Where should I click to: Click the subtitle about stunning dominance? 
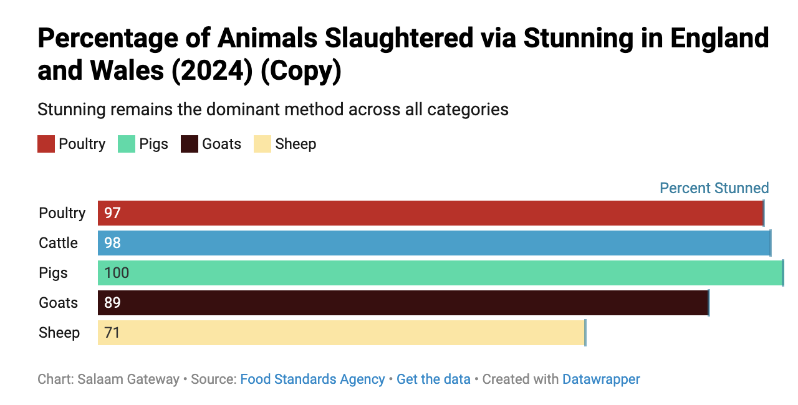273,110
